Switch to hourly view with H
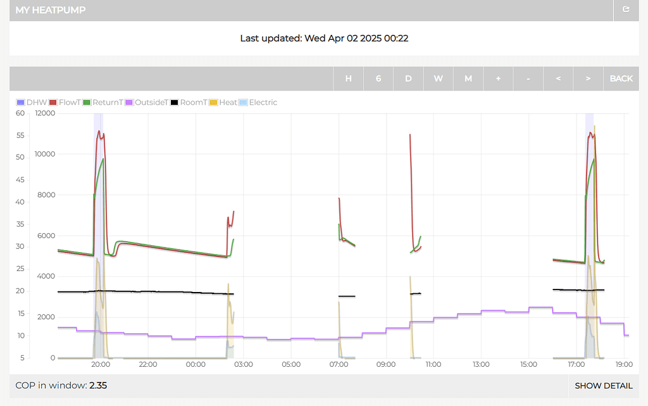The height and width of the screenshot is (406, 648). coord(349,79)
